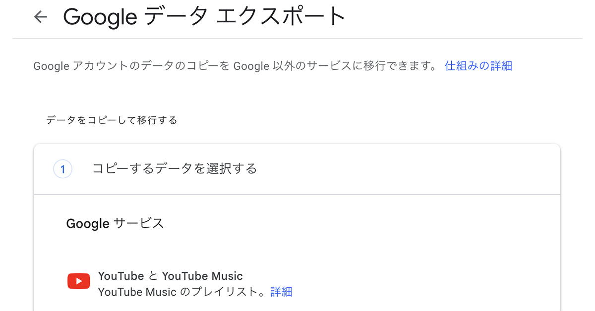Screen dimensions: 595x311
Task: Click the step 1 number circle
Action: pos(62,169)
